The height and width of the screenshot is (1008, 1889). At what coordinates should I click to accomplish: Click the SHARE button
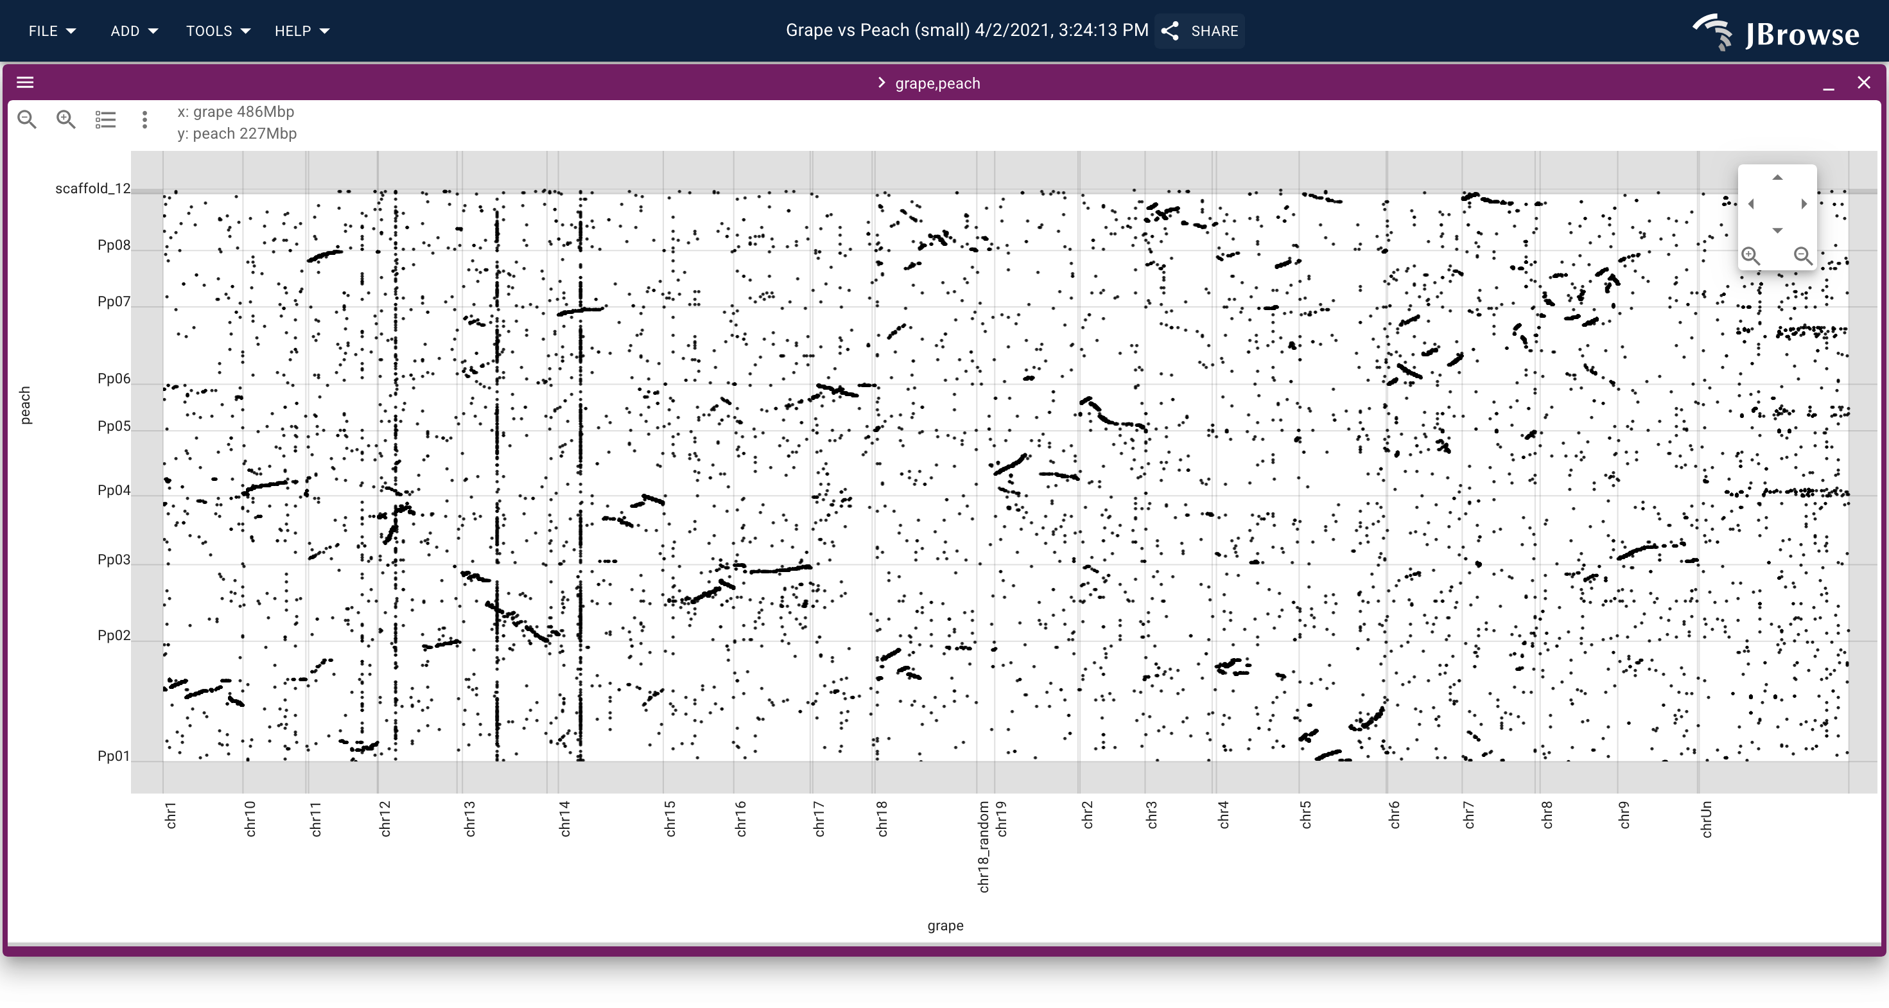point(1199,31)
